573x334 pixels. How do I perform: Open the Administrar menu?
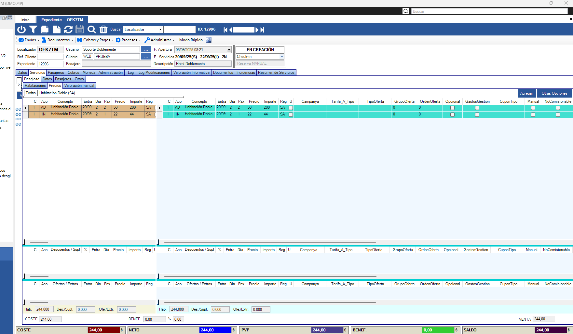click(x=159, y=40)
